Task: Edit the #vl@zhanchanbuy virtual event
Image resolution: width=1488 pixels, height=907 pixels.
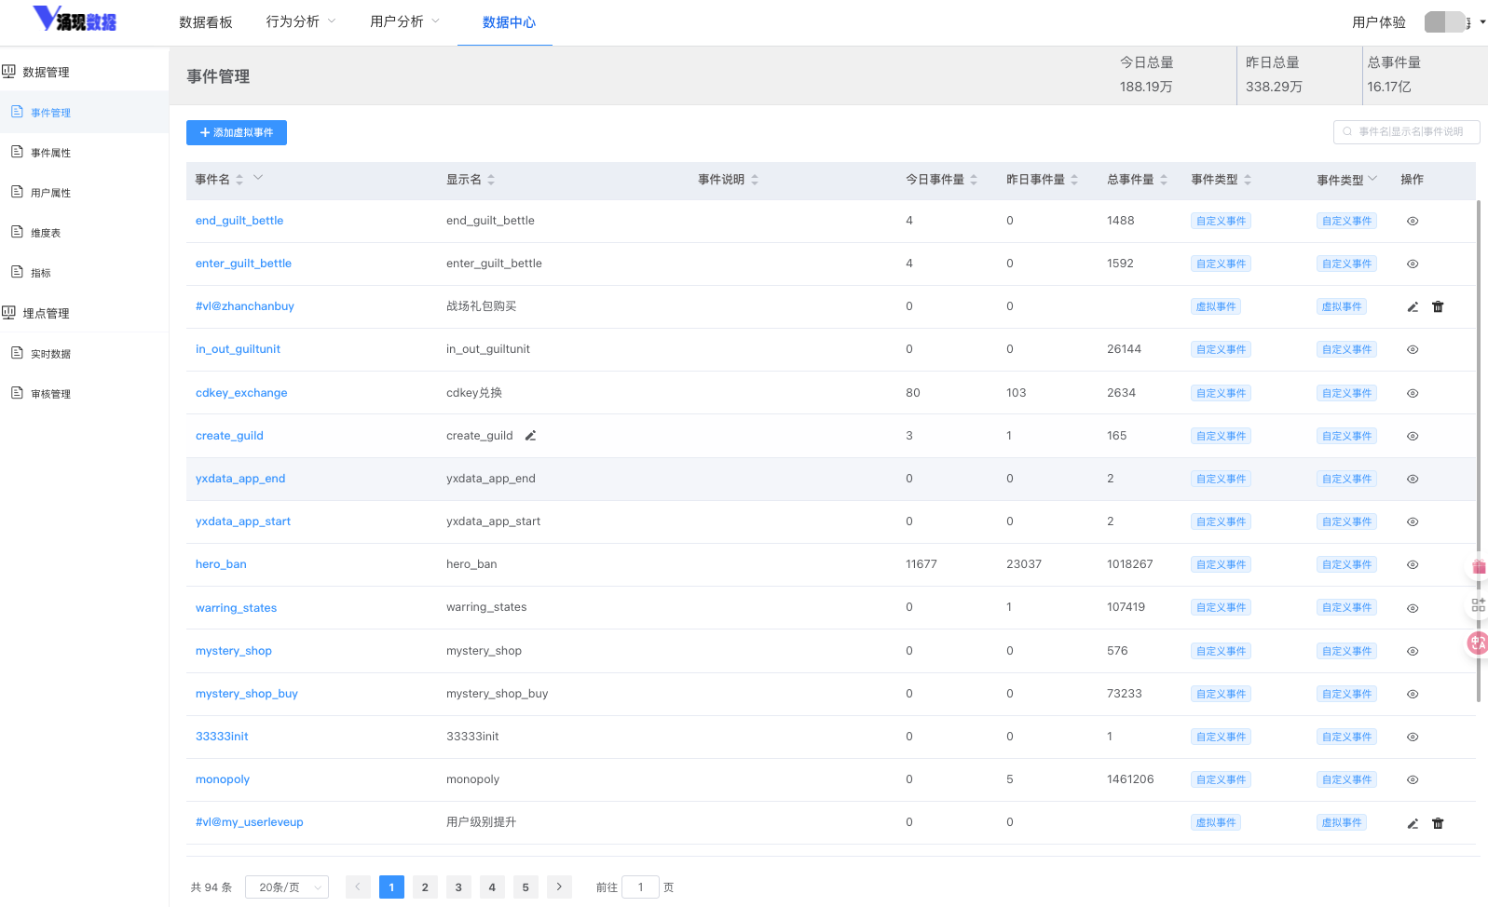Action: [x=1413, y=307]
